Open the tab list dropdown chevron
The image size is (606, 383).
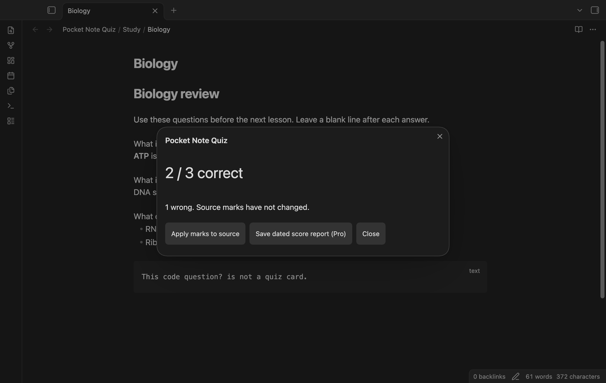580,10
